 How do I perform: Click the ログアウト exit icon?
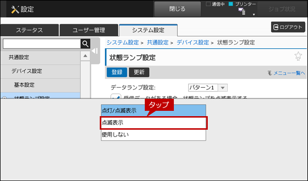point(276,27)
